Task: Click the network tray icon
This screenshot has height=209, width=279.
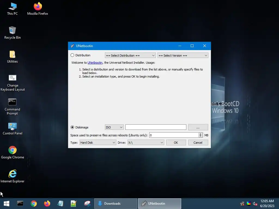Action: 242,204
